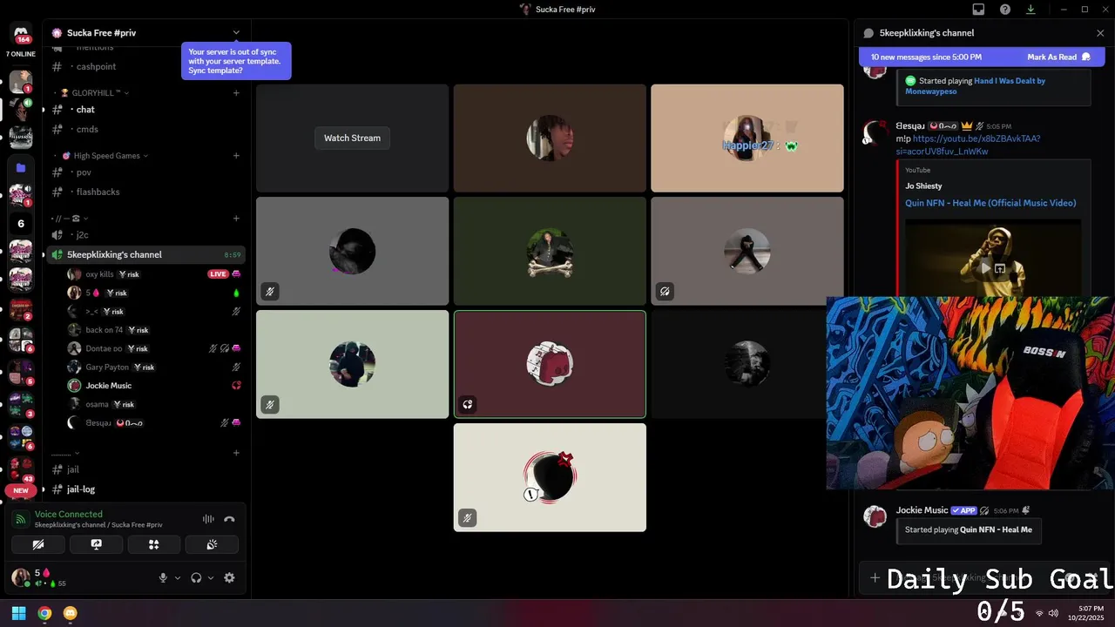The width and height of the screenshot is (1115, 627).
Task: Play the YouTube embed video thumbnail
Action: [x=986, y=267]
